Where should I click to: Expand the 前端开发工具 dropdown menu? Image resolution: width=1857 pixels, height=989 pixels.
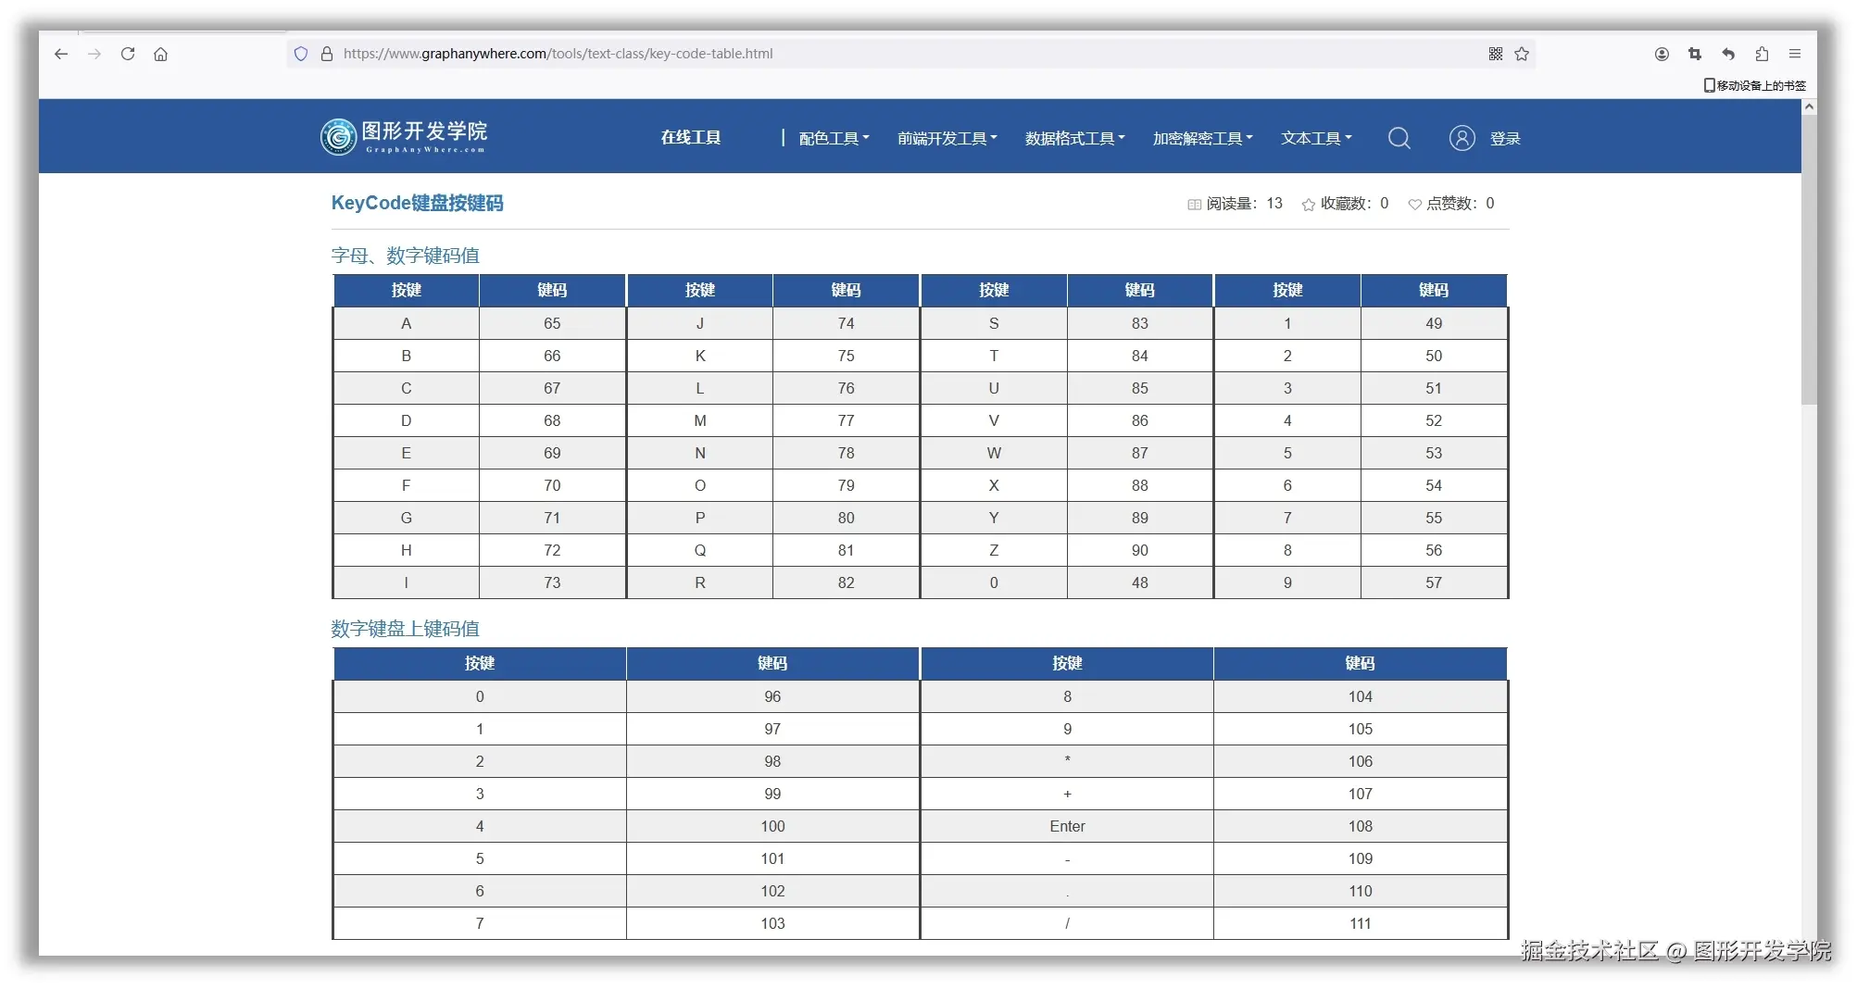(x=947, y=137)
